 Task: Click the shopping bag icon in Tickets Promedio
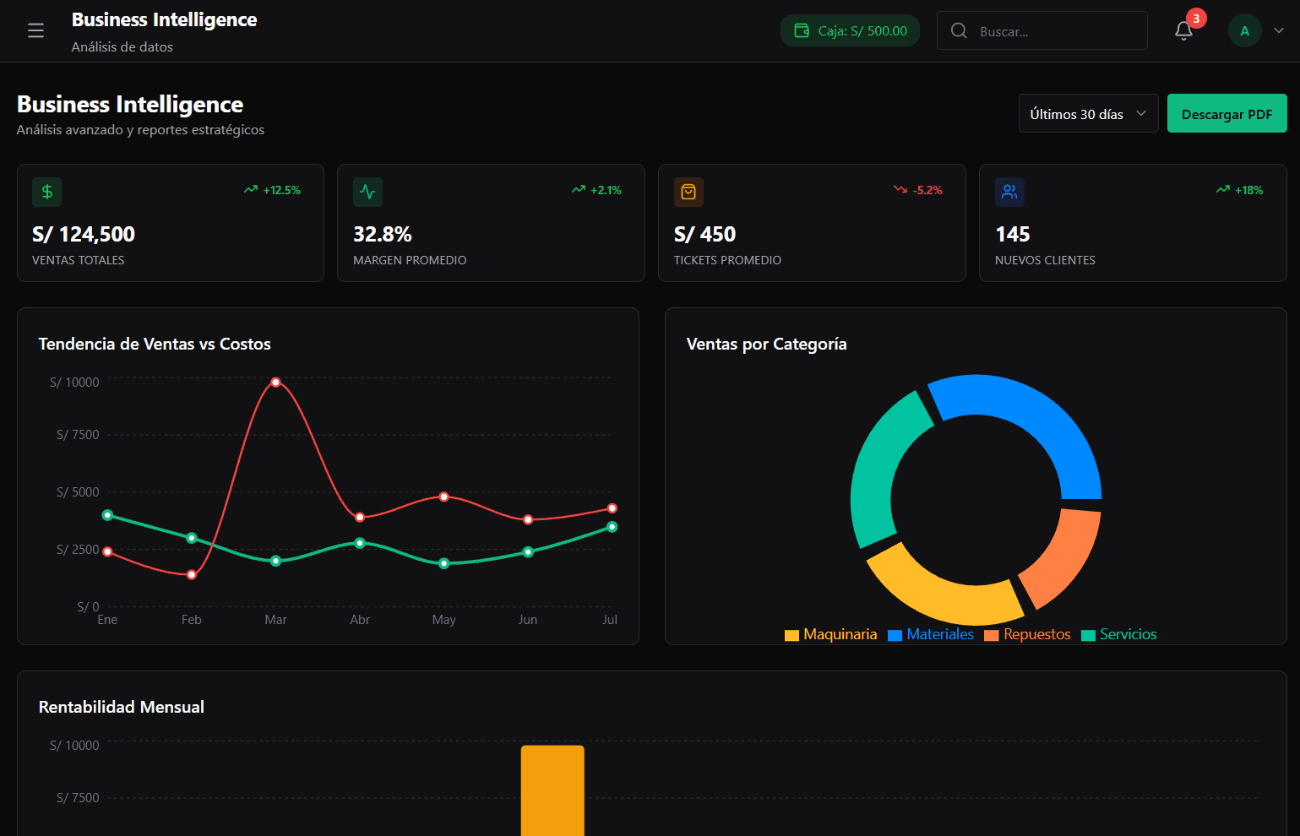[x=688, y=192]
